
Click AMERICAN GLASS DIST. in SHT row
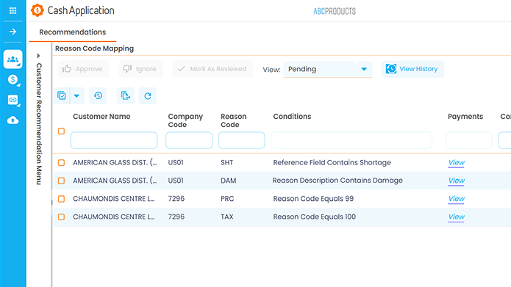(115, 162)
